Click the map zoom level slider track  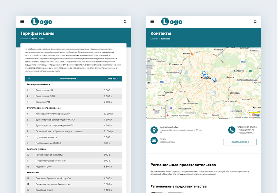148,71
